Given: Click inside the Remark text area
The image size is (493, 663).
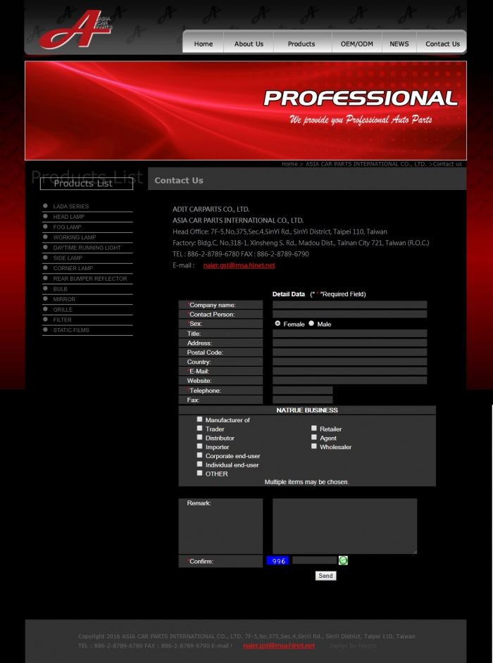Looking at the screenshot, I should click(x=344, y=526).
